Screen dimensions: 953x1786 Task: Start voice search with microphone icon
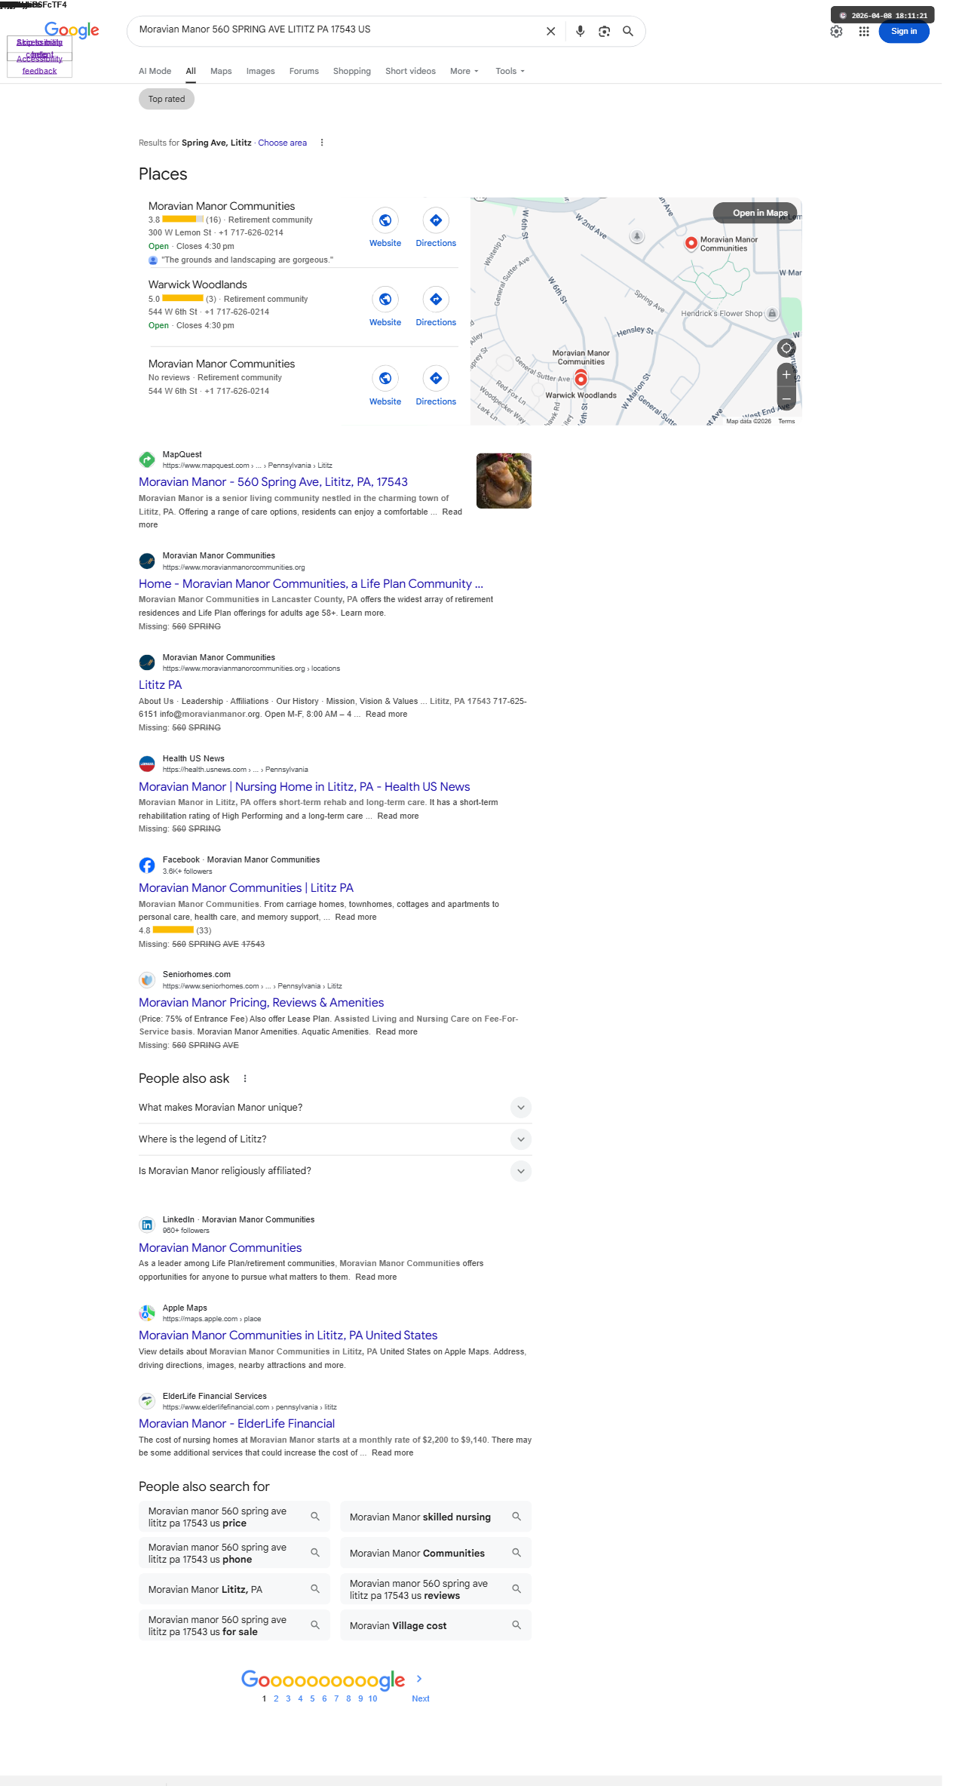[580, 31]
